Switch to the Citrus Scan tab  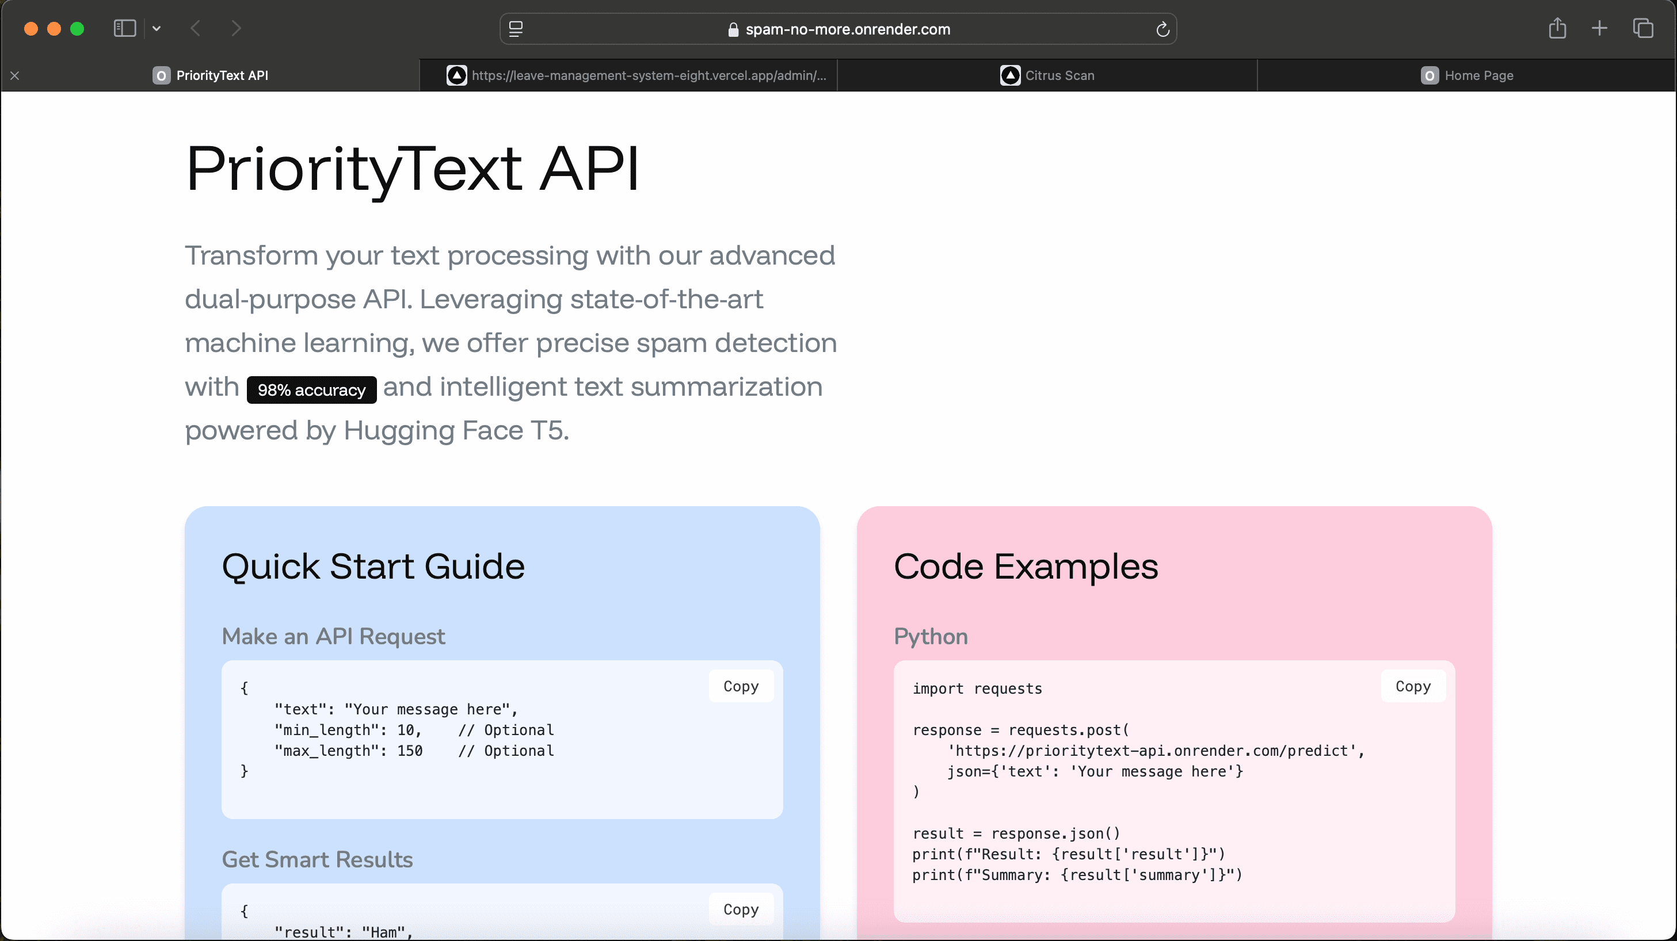point(1047,75)
